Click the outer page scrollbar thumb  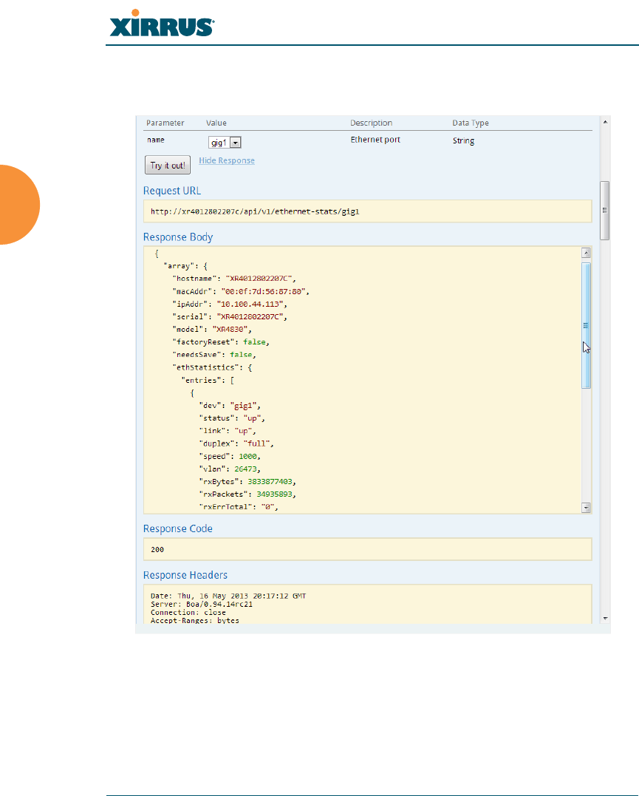point(604,210)
